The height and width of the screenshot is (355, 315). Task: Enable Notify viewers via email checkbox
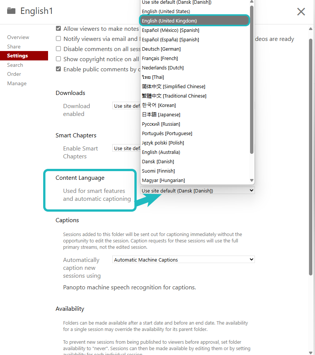[58, 39]
